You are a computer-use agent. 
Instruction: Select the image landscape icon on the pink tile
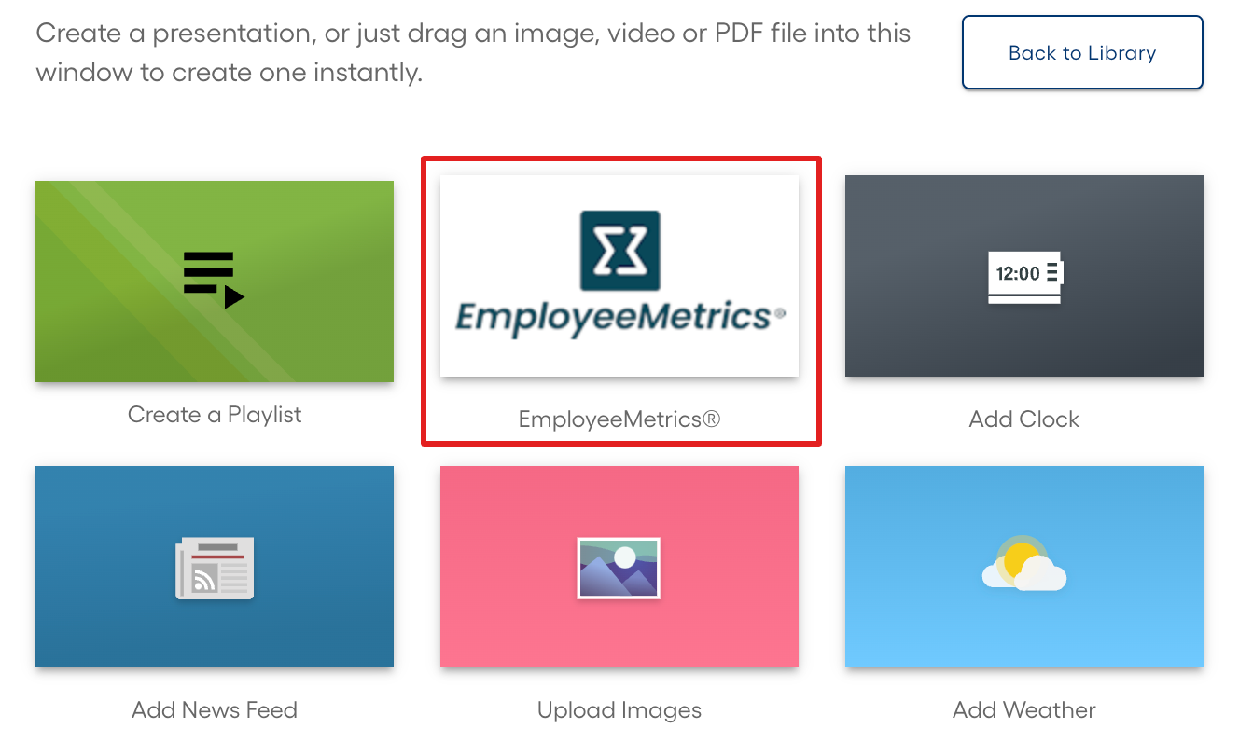pos(619,566)
